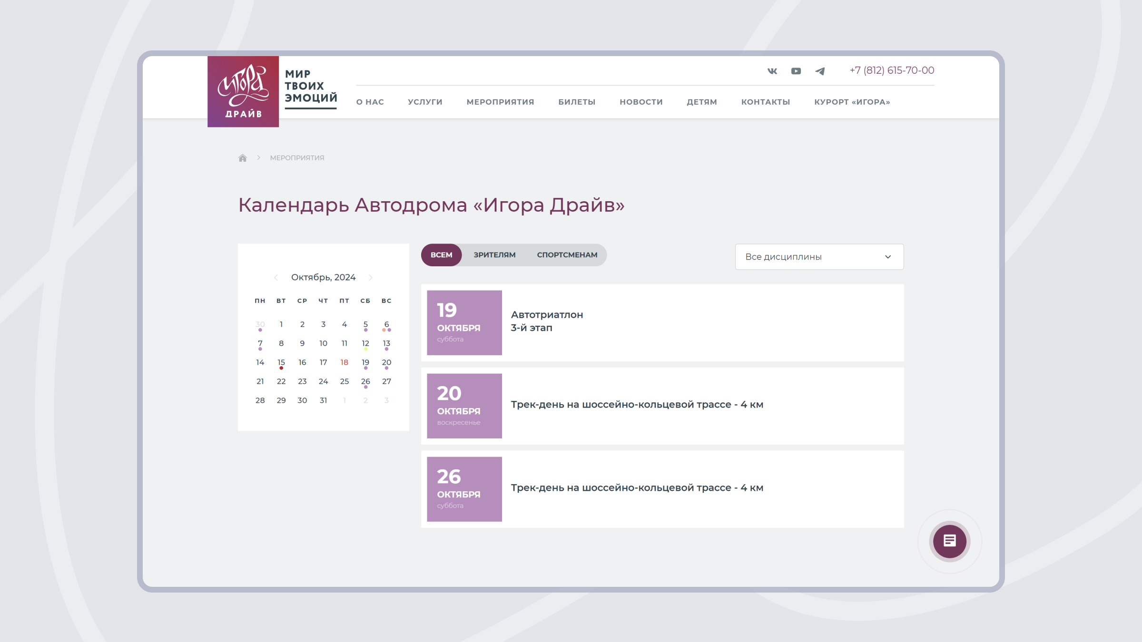Image resolution: width=1142 pixels, height=642 pixels.
Task: Select October 1 in the calendar
Action: [281, 324]
